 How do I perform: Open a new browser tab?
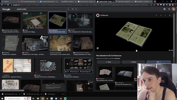coord(155,2)
